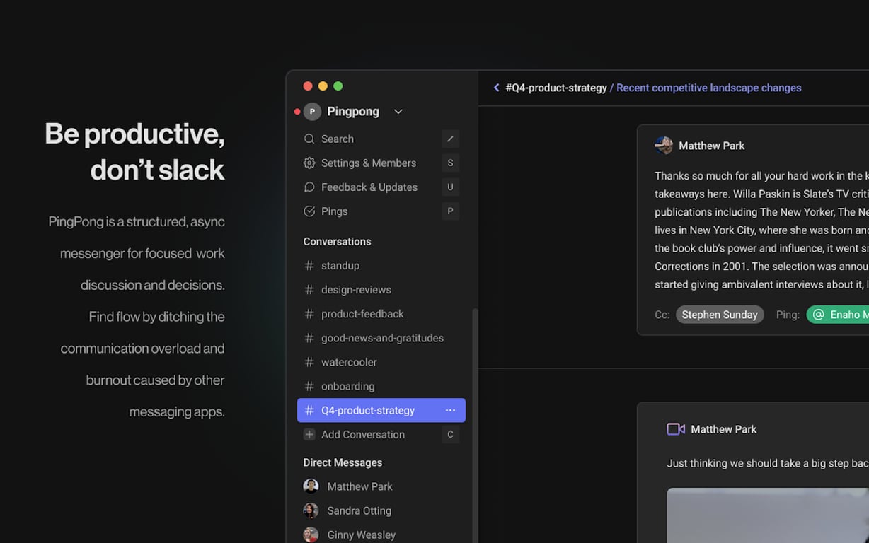This screenshot has width=869, height=543.
Task: Click Matthew Park's avatar in first message
Action: (664, 146)
